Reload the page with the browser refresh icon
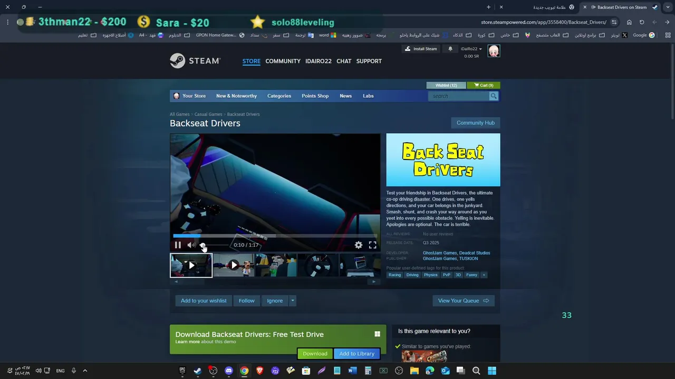675x379 pixels. (642, 22)
